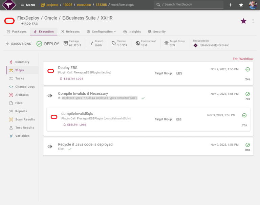Focus the Search FlexDeploy field
Image resolution: width=260 pixels, height=205 pixels.
pyautogui.click(x=188, y=5)
